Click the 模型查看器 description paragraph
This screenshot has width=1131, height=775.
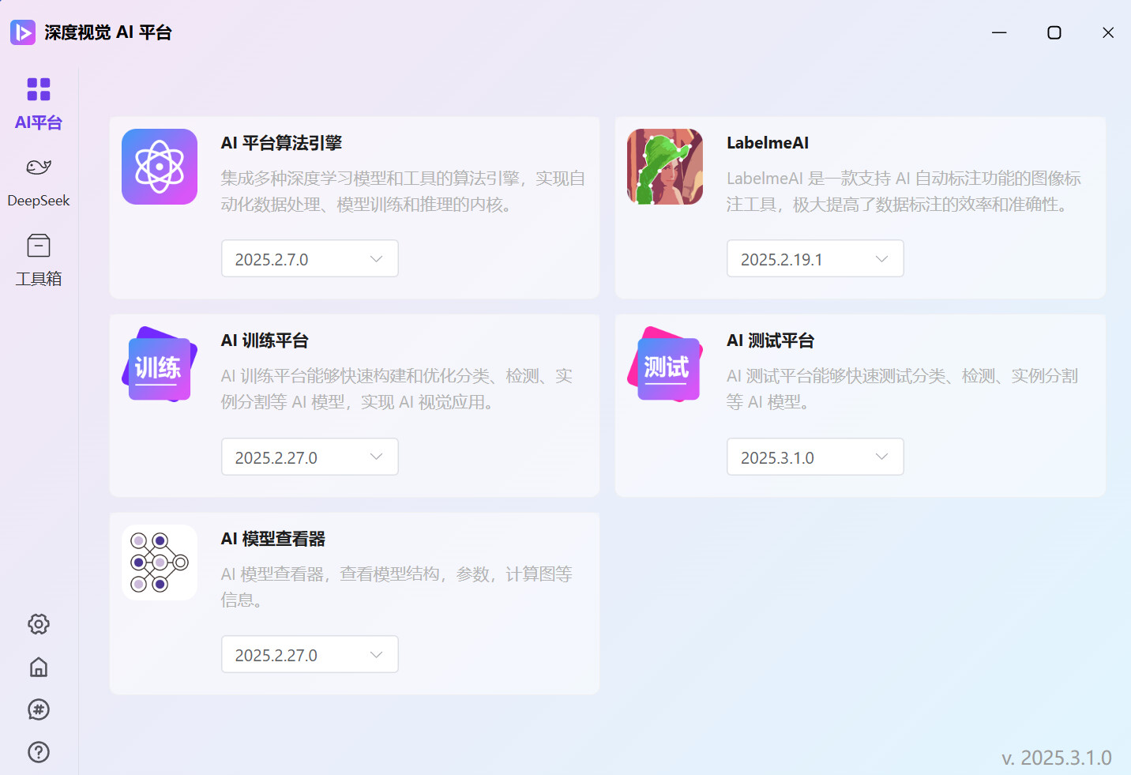(396, 587)
